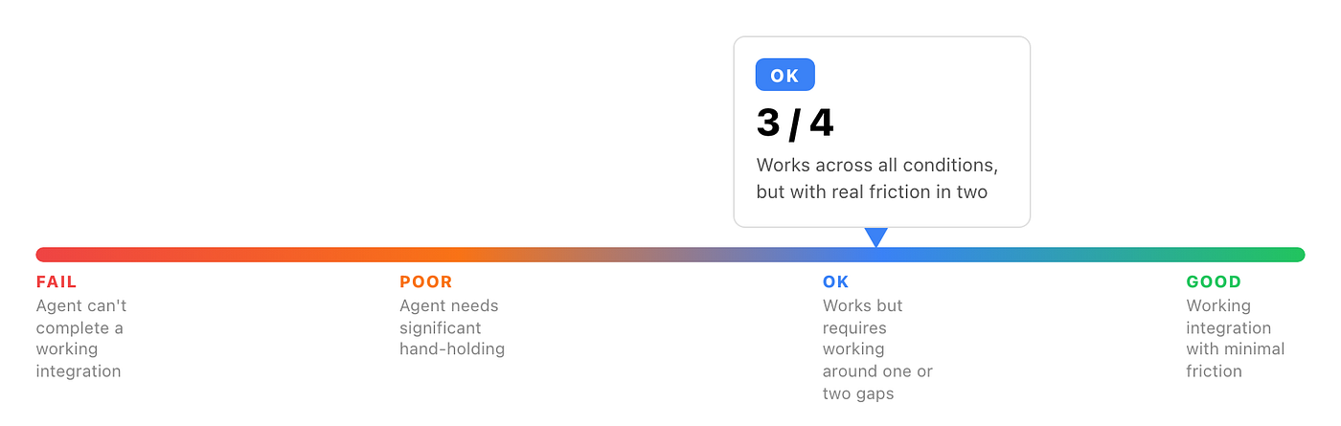
Task: Click "Agent can't complete a working integration" description
Action: (81, 338)
